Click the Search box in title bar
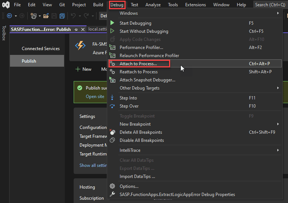Screen dimensions: 288x203 [x=270, y=5]
